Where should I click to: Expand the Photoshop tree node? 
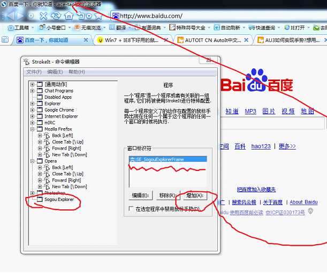[32, 193]
